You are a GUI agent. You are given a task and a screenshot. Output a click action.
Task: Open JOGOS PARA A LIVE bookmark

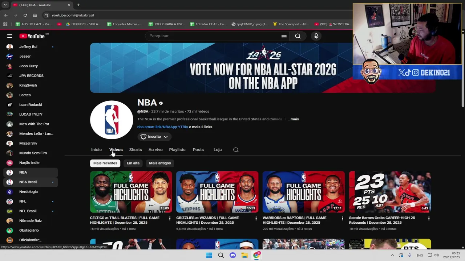tap(167, 24)
